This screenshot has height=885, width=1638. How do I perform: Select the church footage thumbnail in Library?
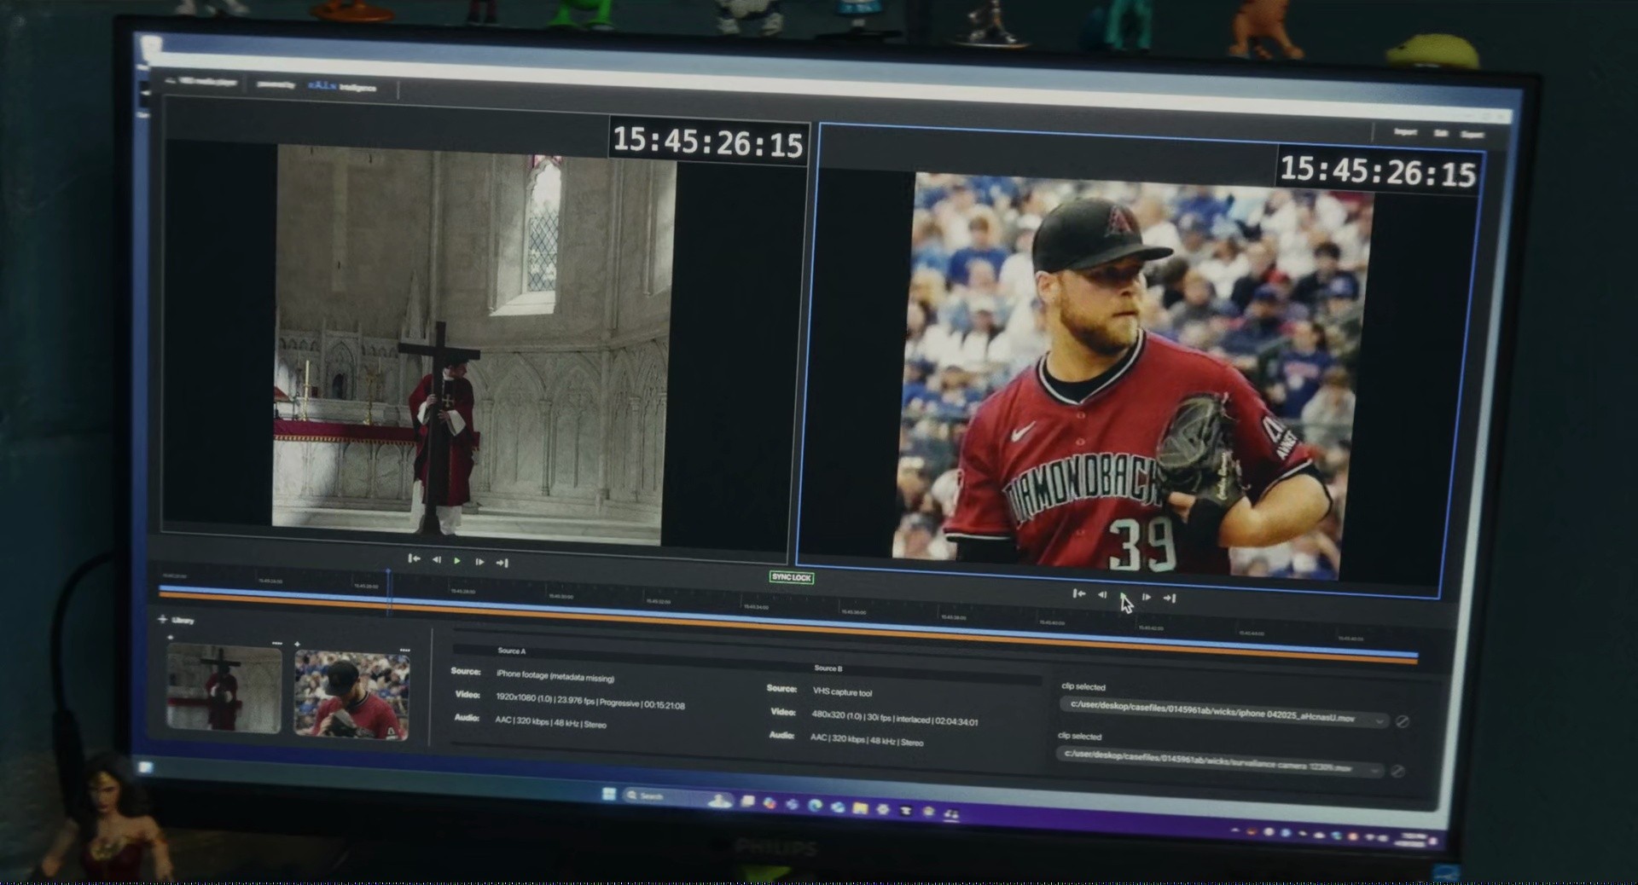[224, 687]
